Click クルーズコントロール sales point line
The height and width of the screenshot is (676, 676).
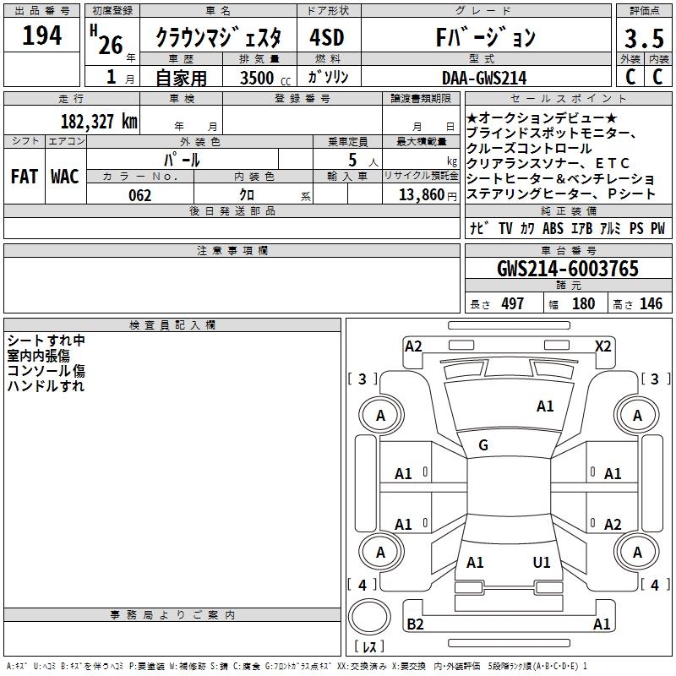click(530, 149)
